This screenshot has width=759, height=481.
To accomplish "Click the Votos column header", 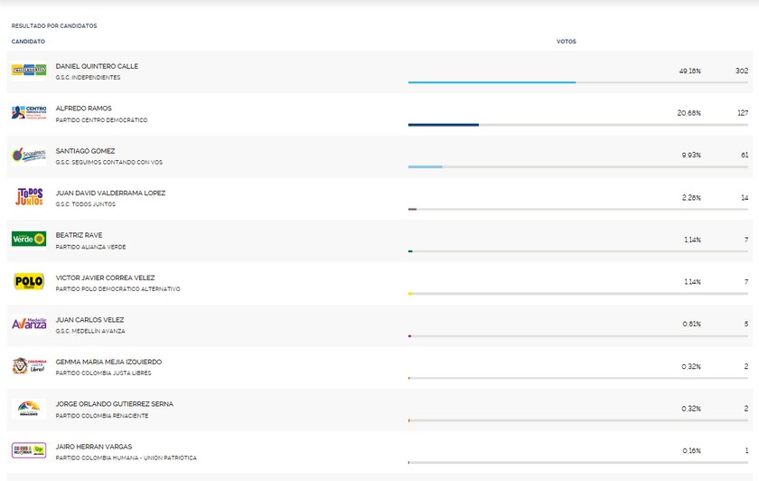I will (566, 42).
